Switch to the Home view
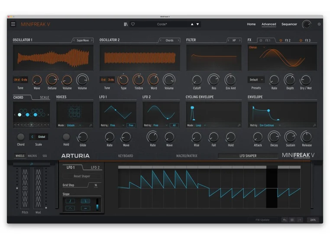The height and width of the screenshot is (244, 330). (x=251, y=24)
